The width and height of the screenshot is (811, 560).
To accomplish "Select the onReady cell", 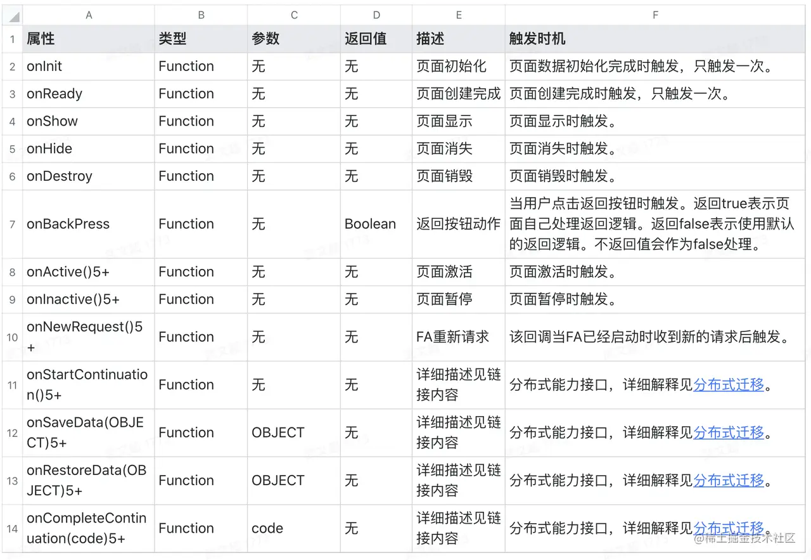I will pyautogui.click(x=89, y=94).
